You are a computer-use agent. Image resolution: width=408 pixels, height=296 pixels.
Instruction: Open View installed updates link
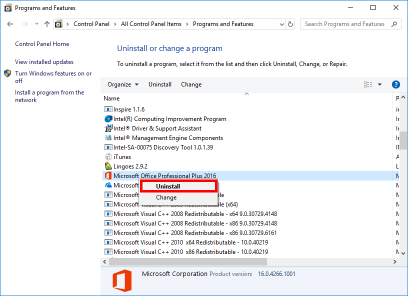[44, 62]
